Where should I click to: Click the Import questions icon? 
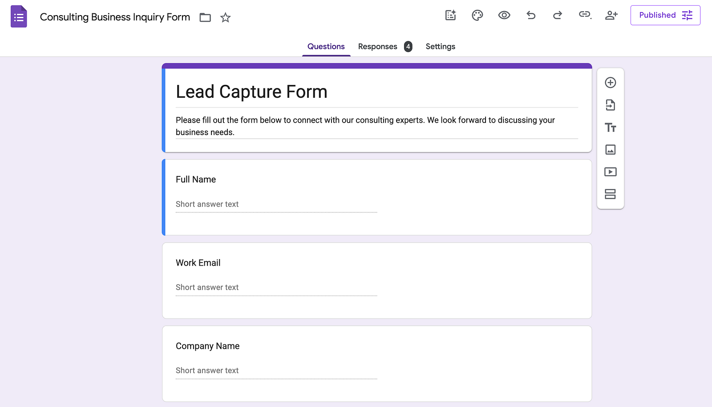point(611,105)
